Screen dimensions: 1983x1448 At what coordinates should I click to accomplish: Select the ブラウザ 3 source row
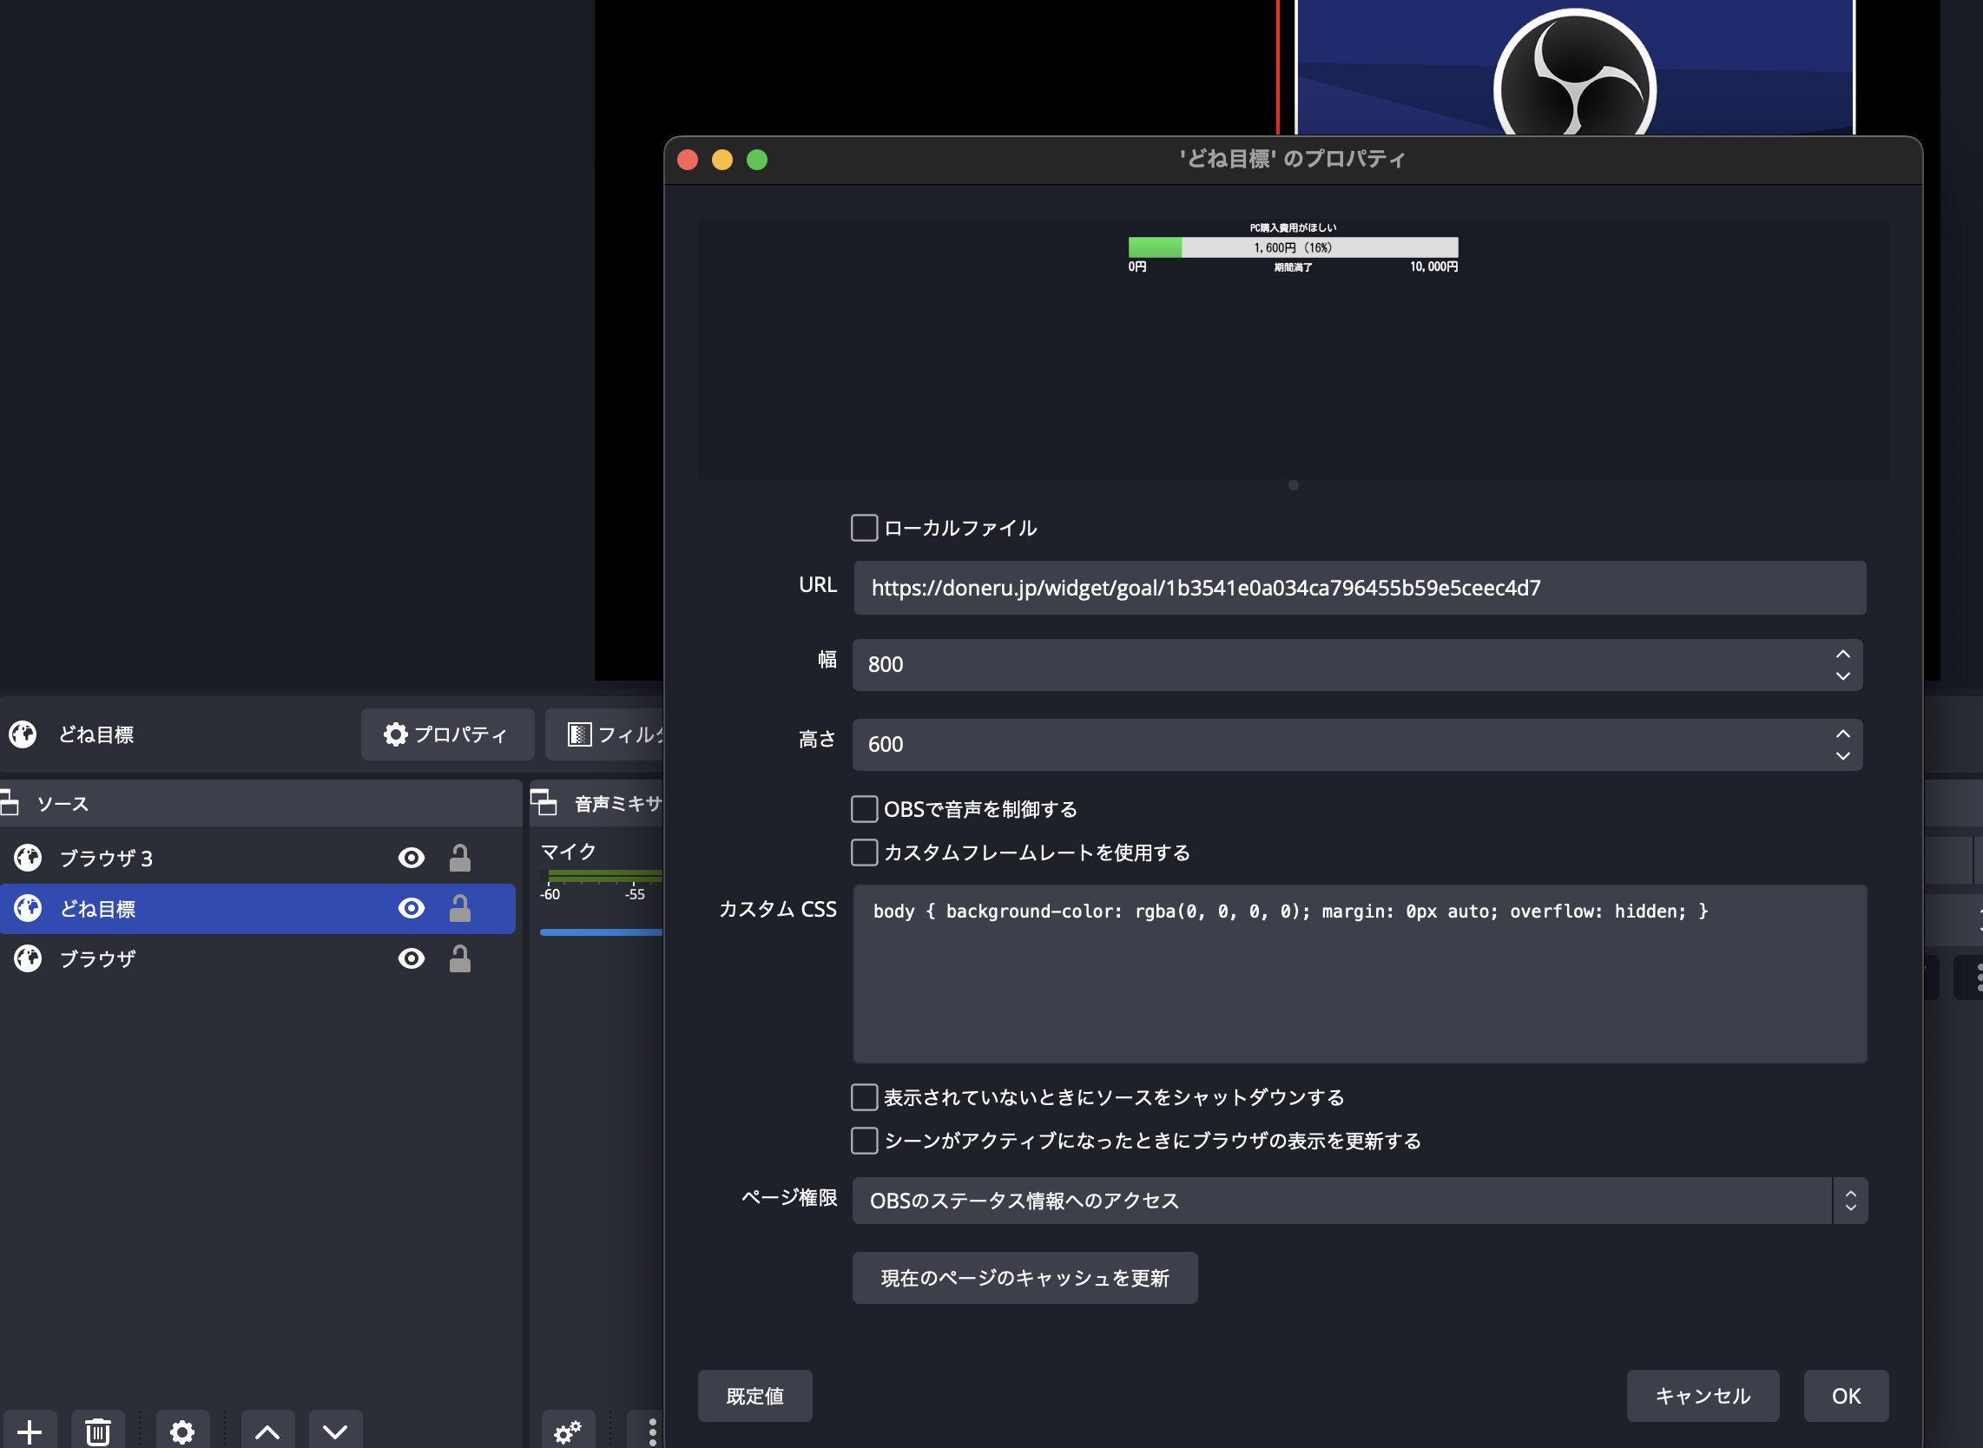pyautogui.click(x=258, y=857)
